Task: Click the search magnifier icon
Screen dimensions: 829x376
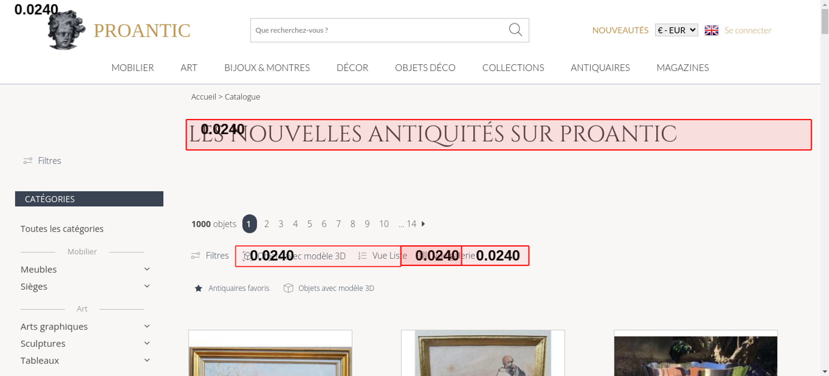Action: (x=515, y=30)
